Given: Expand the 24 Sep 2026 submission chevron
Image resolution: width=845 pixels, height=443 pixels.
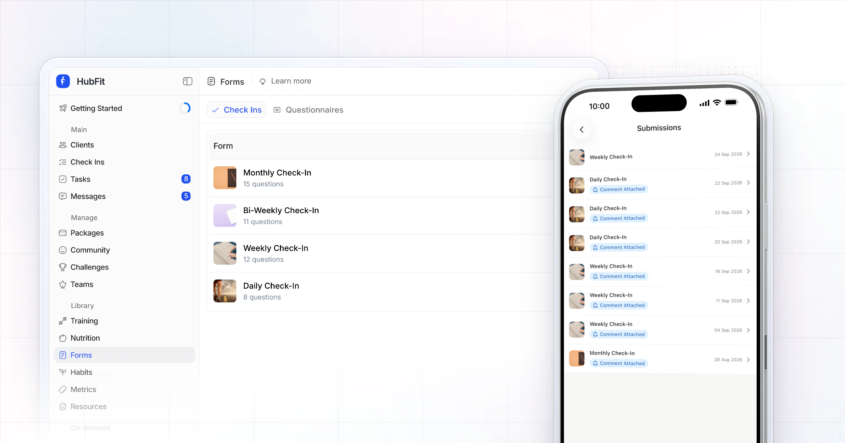Looking at the screenshot, I should [x=749, y=154].
